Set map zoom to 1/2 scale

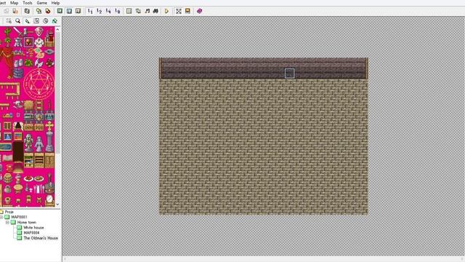tap(99, 11)
